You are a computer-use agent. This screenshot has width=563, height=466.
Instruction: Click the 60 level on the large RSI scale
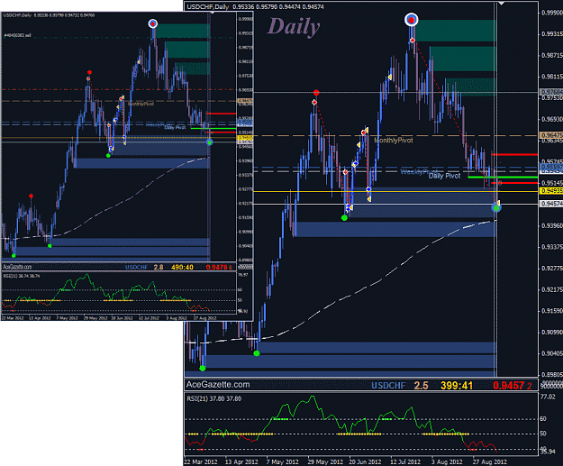point(543,419)
